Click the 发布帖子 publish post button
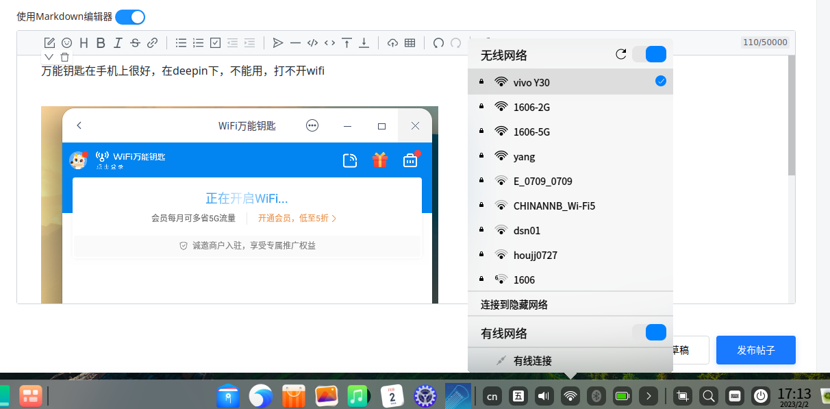The height and width of the screenshot is (409, 830). point(756,350)
